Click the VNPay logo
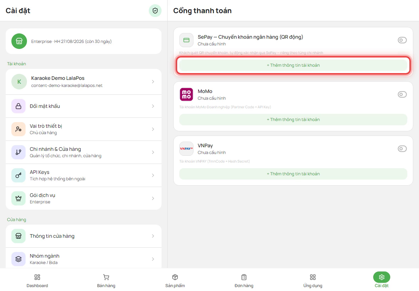This screenshot has height=291, width=419. point(186,149)
